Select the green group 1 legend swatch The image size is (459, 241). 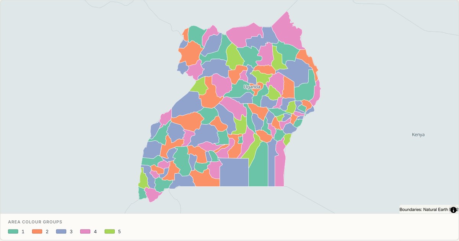click(x=13, y=231)
